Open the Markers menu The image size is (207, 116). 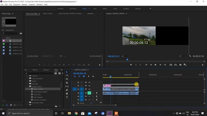[25, 5]
